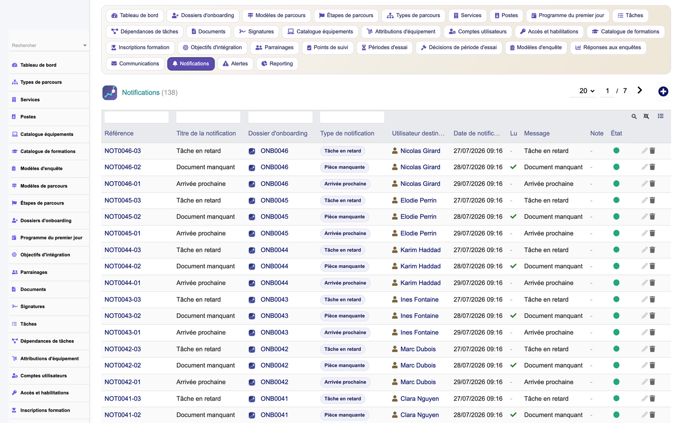Delete notification NOT0046-02 trash icon
The image size is (683, 423).
pos(652,167)
